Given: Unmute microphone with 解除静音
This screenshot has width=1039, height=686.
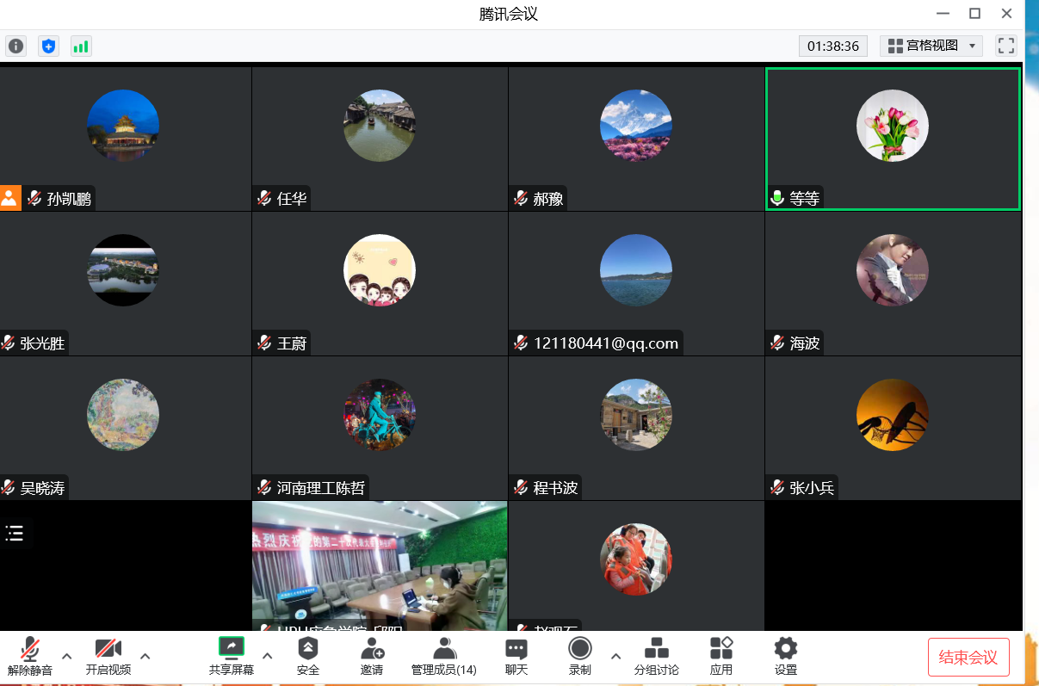Looking at the screenshot, I should pos(30,656).
